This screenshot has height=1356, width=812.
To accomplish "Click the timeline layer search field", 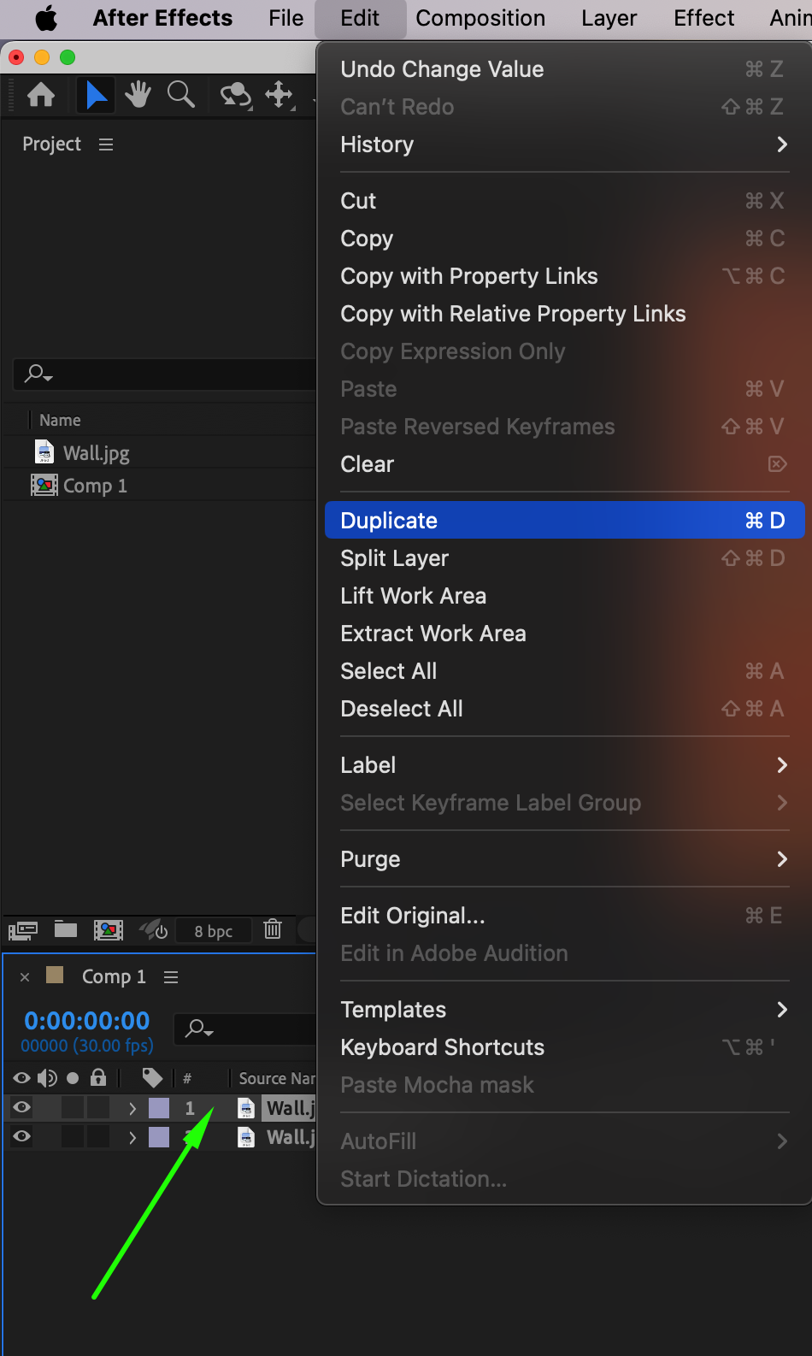I will [x=245, y=1029].
